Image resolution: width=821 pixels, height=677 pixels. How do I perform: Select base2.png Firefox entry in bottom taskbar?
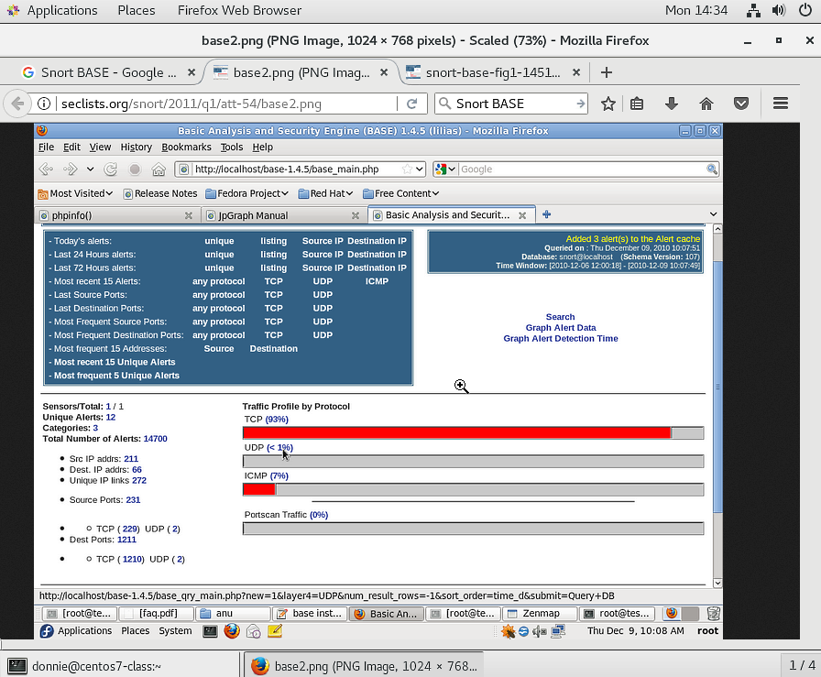[x=365, y=666]
